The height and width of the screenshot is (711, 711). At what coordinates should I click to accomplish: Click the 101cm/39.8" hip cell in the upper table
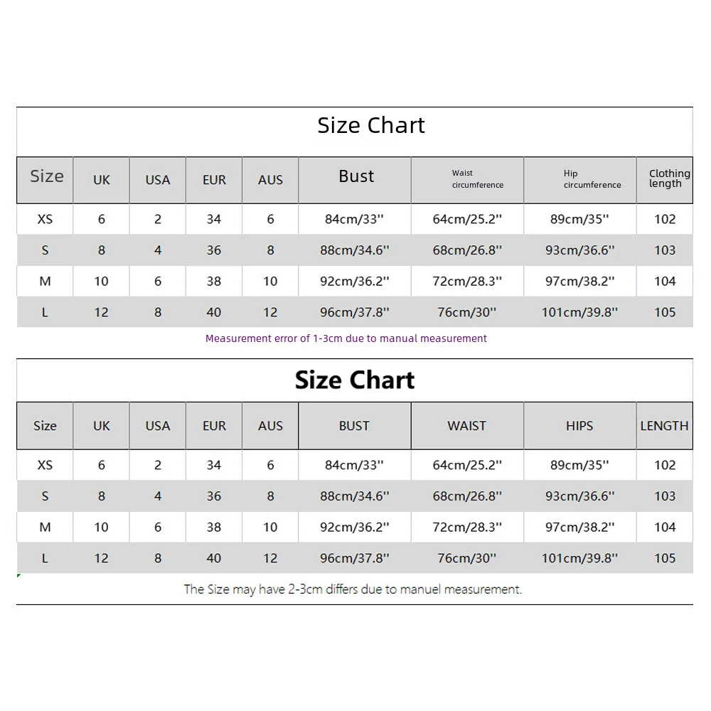click(579, 312)
